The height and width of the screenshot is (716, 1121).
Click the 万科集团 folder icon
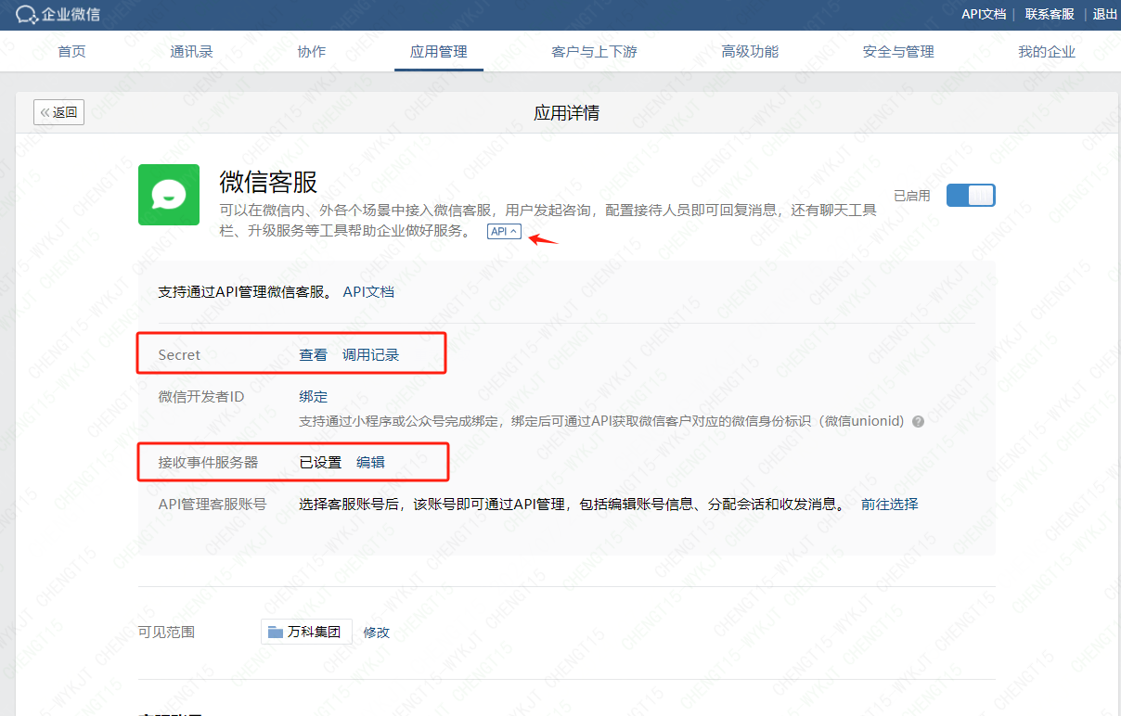click(x=275, y=632)
